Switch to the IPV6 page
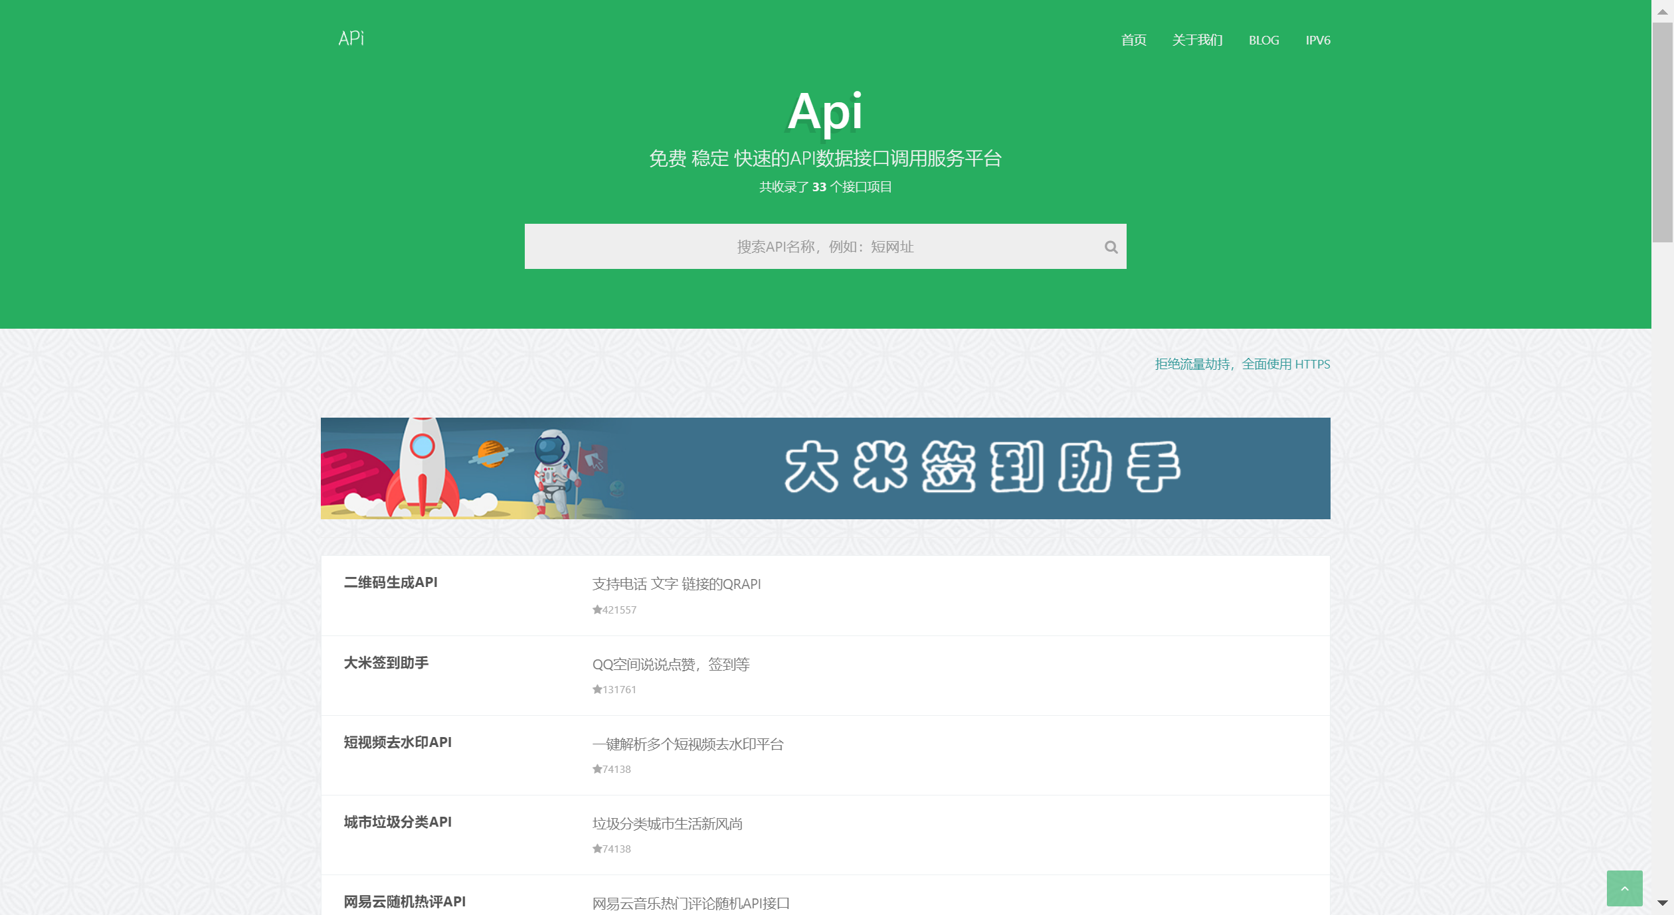This screenshot has height=915, width=1674. click(x=1317, y=40)
